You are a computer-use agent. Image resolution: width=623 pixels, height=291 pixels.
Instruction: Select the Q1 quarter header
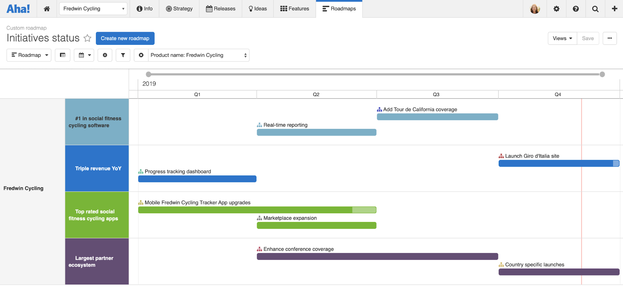[x=197, y=94]
